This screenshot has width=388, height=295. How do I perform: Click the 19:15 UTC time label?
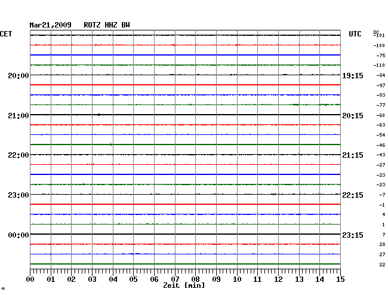(353, 75)
